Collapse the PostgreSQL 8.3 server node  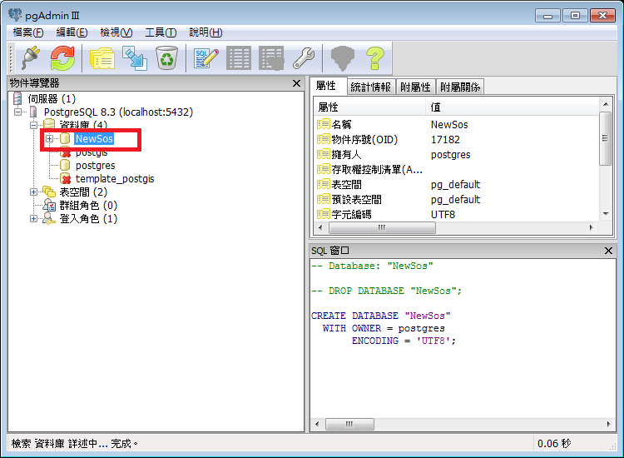(x=18, y=112)
